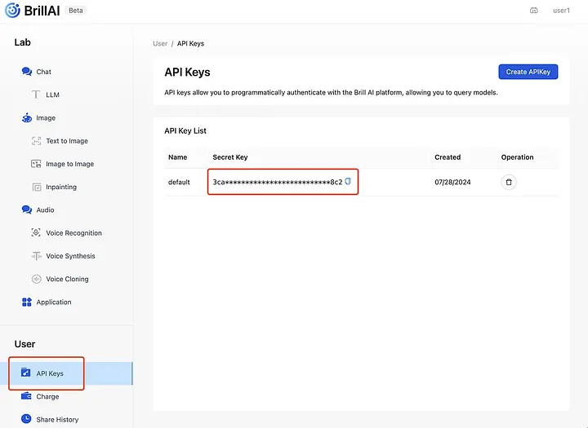
Task: Open Share History page
Action: [57, 419]
